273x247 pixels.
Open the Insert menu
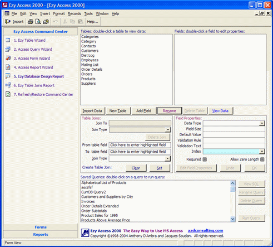[45, 14]
